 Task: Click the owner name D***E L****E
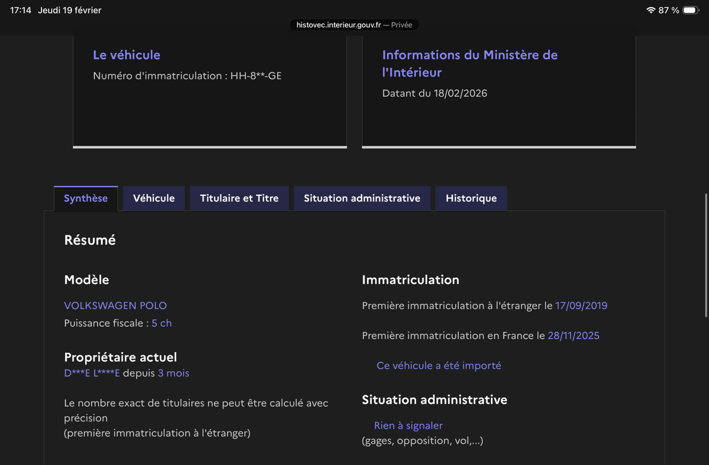(x=92, y=374)
